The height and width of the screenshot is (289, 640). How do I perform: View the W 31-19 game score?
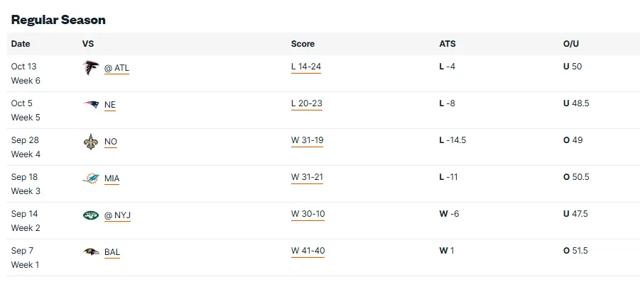pyautogui.click(x=307, y=140)
